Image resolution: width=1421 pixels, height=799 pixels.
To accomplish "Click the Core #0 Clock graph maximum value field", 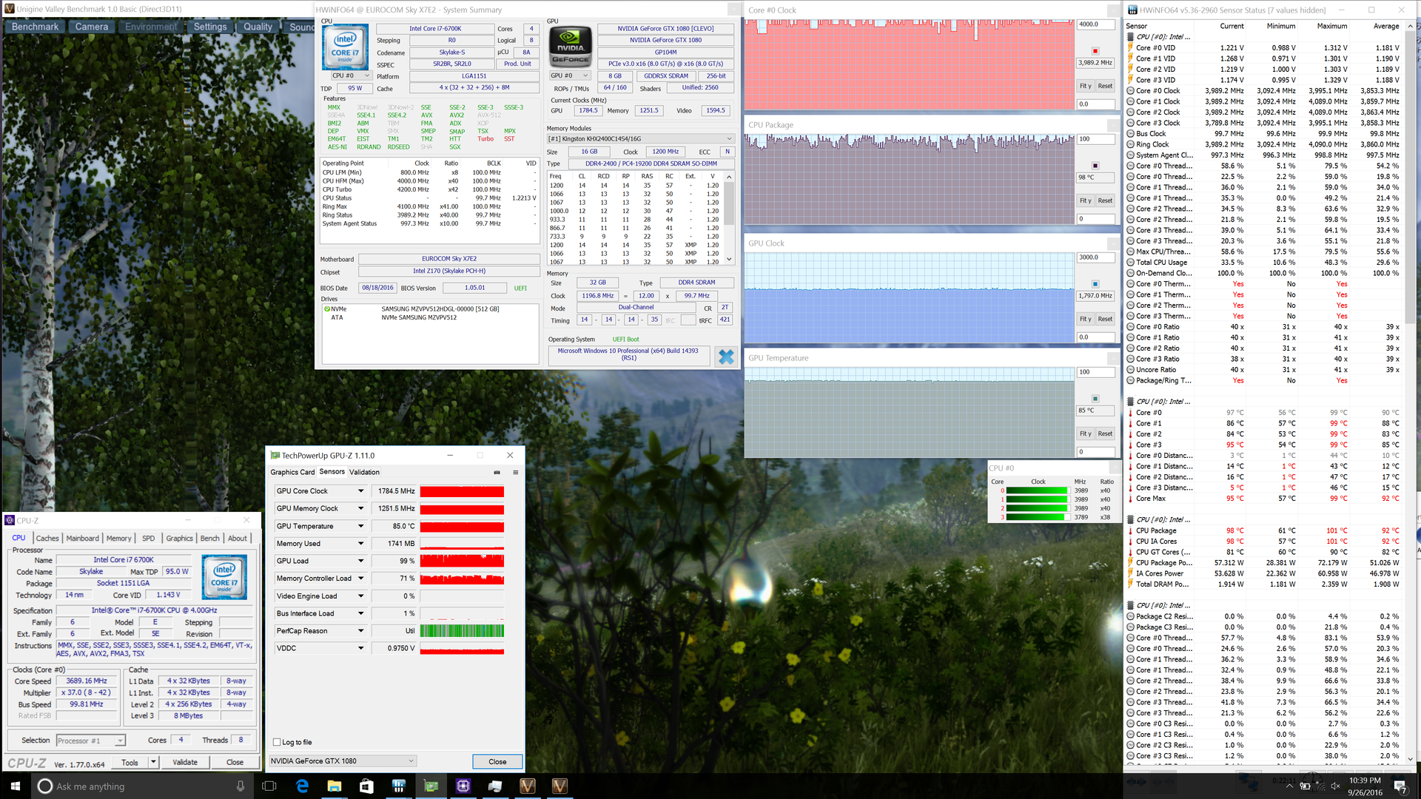I will pos(1095,24).
